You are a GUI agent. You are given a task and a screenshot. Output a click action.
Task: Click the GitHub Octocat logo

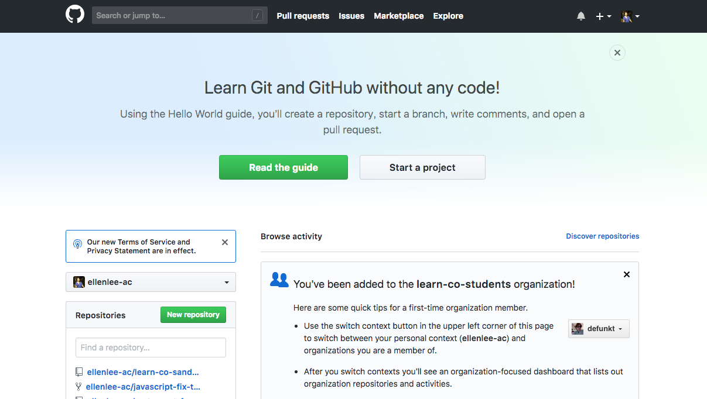point(75,15)
